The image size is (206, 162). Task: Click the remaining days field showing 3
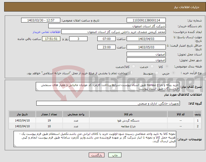point(78,39)
